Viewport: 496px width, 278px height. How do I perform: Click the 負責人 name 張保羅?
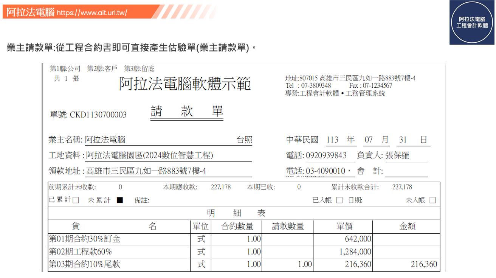397,155
